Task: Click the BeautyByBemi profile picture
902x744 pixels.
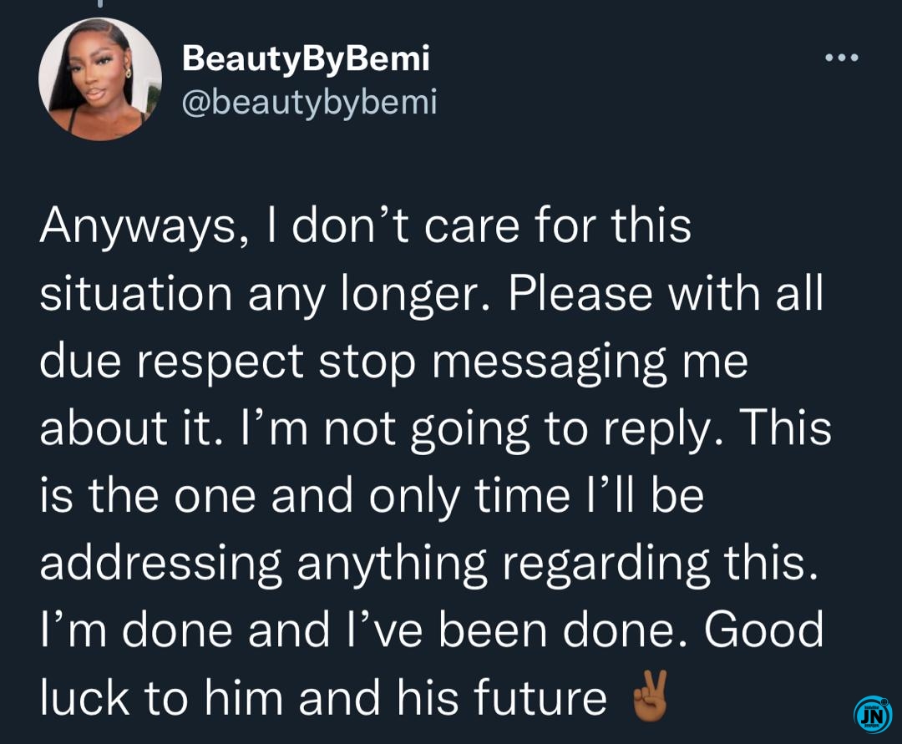Action: [x=100, y=78]
